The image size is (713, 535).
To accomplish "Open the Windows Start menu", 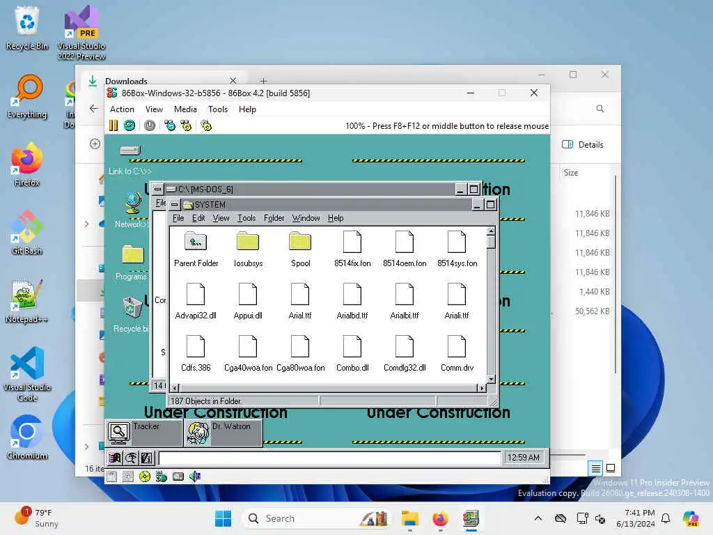I will (223, 518).
